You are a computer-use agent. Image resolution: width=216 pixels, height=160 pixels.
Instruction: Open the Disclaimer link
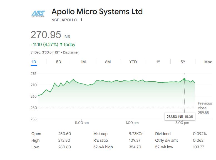(71, 52)
